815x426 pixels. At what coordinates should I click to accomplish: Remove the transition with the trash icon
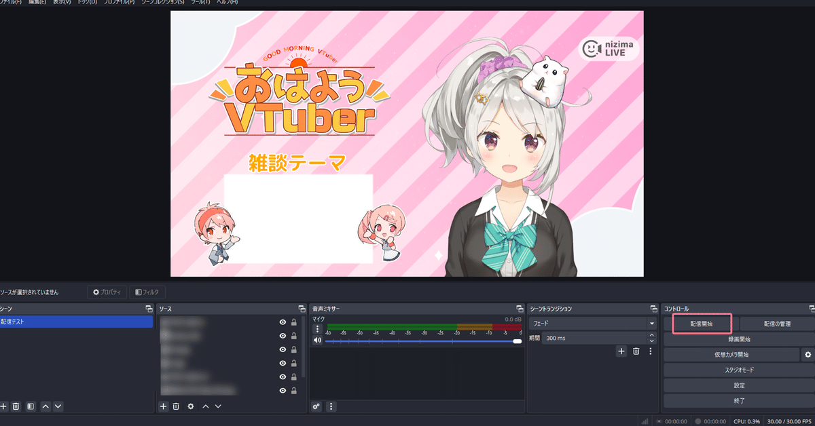tap(636, 351)
